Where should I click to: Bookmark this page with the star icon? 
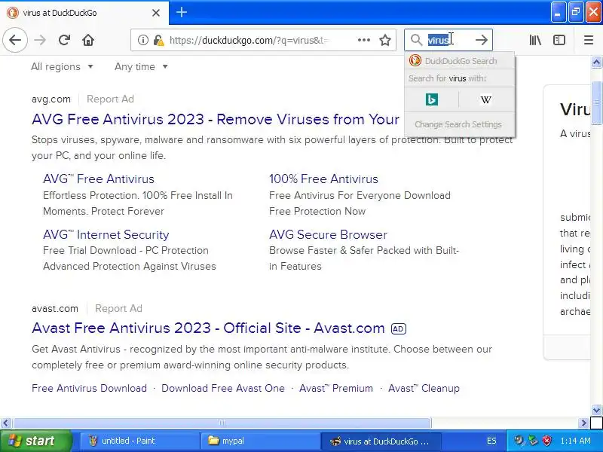click(x=385, y=40)
